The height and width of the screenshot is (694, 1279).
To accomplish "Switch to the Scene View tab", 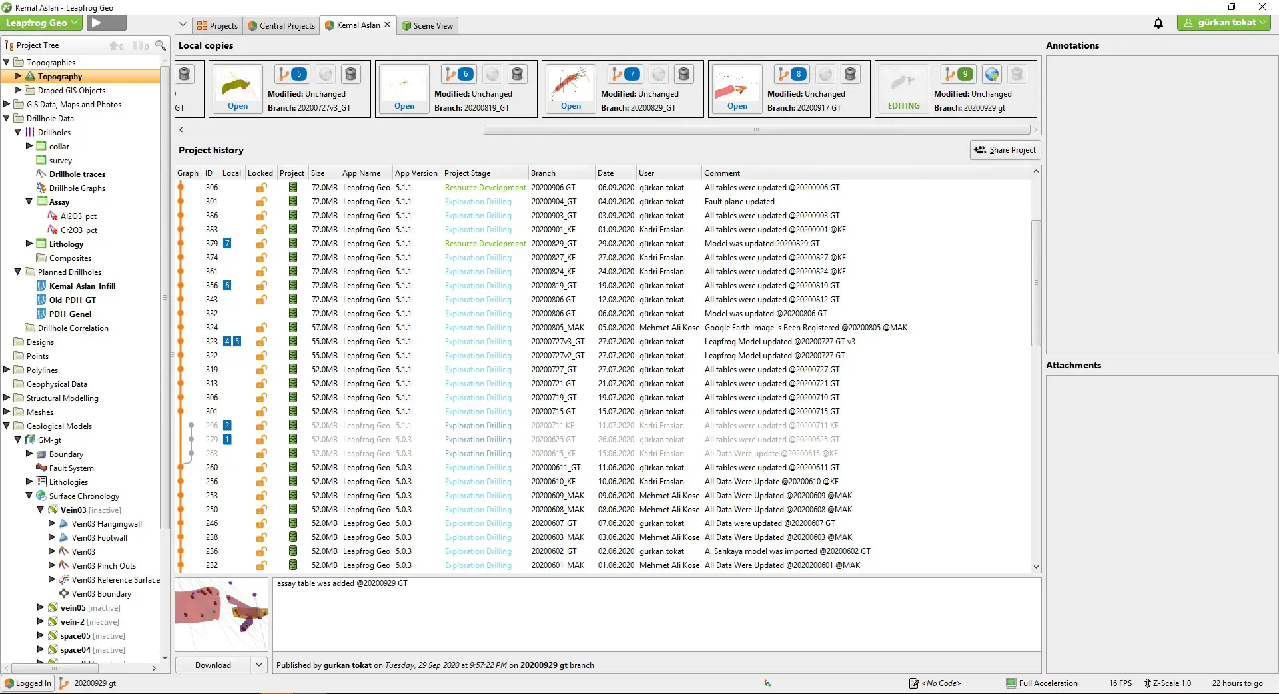I will (x=427, y=25).
